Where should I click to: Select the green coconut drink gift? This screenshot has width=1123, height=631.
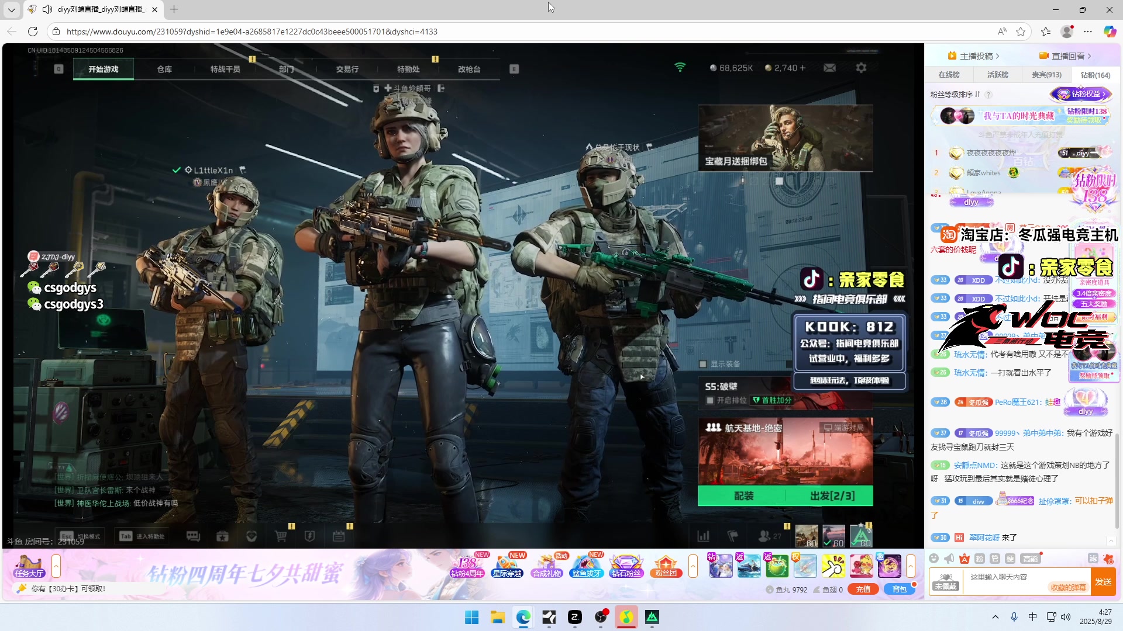pos(777,566)
